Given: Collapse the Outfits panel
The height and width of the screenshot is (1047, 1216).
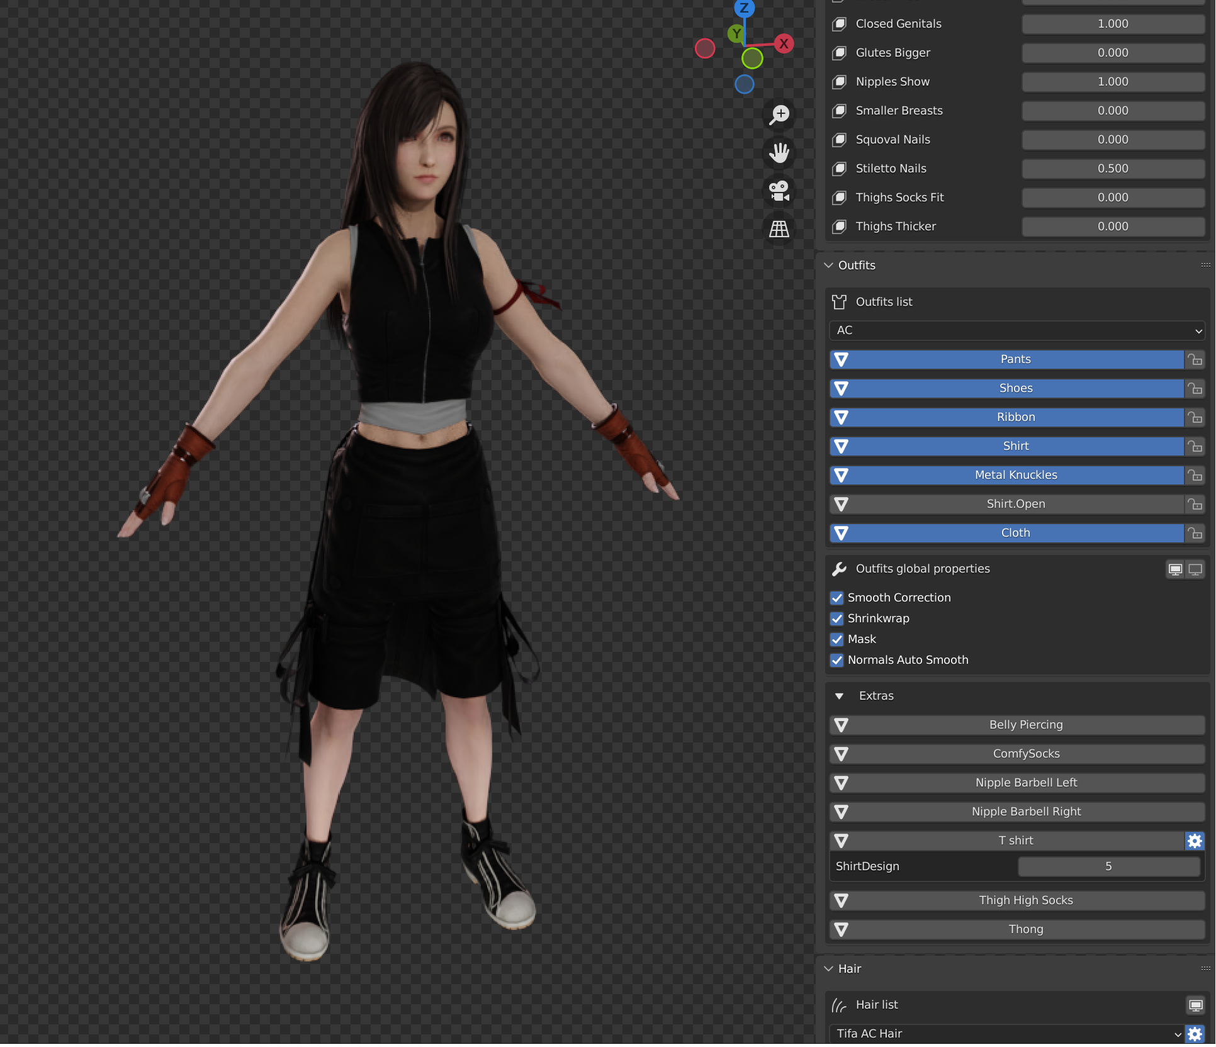Looking at the screenshot, I should [x=828, y=266].
